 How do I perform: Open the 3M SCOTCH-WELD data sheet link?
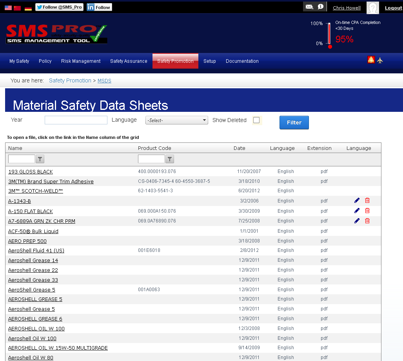tap(35, 191)
